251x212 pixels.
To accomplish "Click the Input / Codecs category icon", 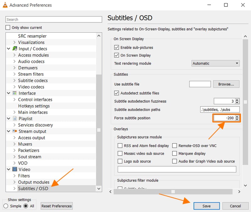I will [15, 49].
